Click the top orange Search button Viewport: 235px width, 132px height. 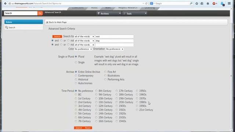pyautogui.click(x=57, y=37)
